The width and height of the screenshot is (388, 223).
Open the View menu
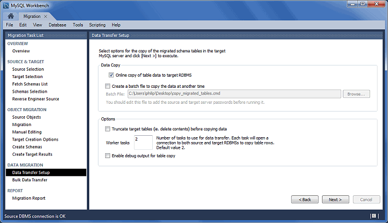pyautogui.click(x=37, y=25)
